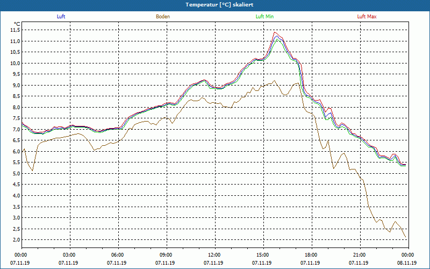Viewport: 430px width, 269px height.
Task: Click the 6,0 y-axis value
Action: point(16,152)
